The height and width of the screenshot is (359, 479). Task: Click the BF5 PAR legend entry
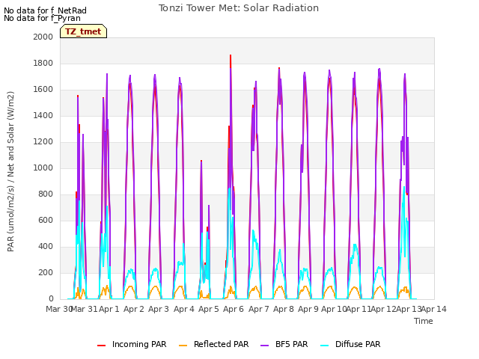coord(284,344)
